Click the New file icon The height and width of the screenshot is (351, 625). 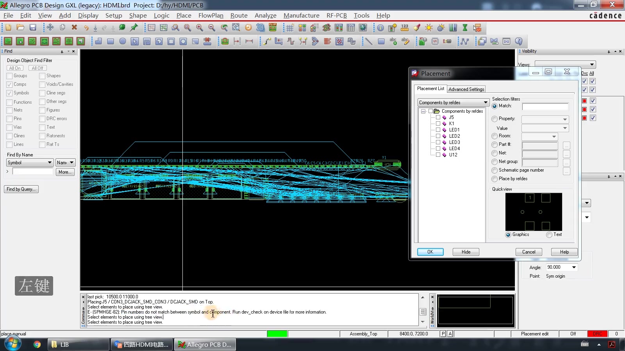tap(8, 28)
